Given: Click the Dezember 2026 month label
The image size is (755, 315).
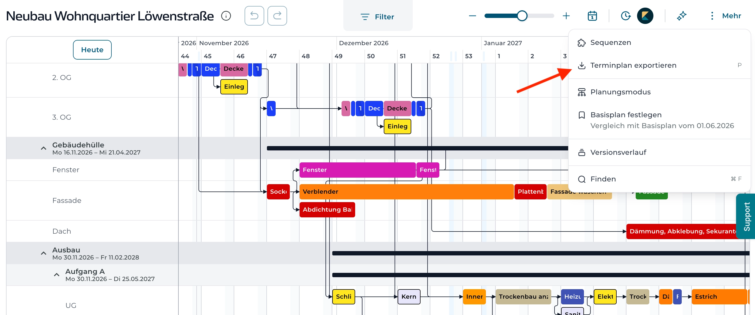Looking at the screenshot, I should 363,43.
